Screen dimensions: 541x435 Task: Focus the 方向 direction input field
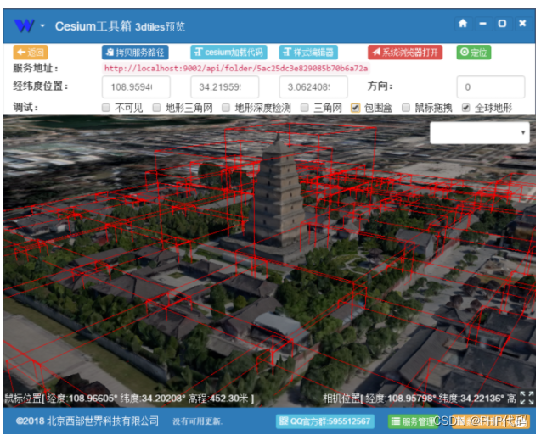tap(491, 86)
